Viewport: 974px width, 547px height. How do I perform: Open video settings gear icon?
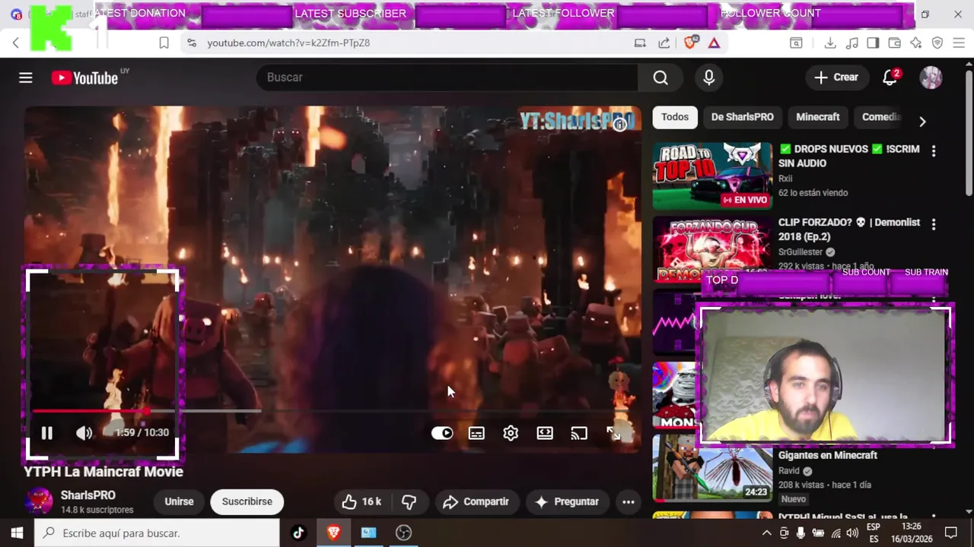pos(511,433)
